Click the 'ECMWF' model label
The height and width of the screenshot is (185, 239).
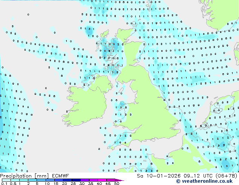[x=61, y=176]
